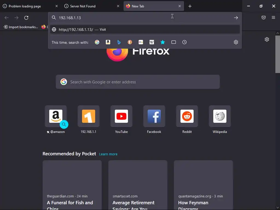Search this time with Bing icon

(119, 42)
